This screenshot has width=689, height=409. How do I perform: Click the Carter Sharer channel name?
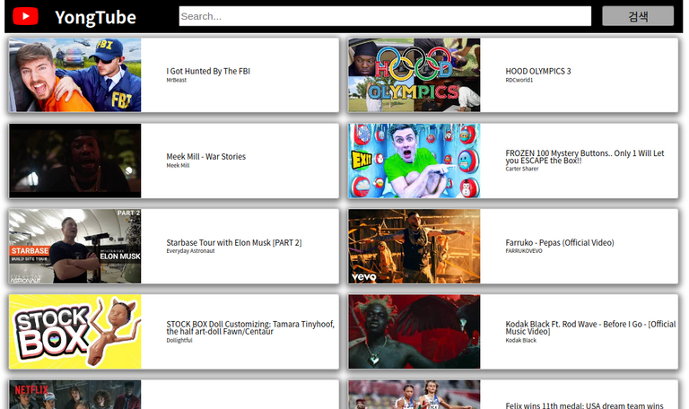point(521,169)
